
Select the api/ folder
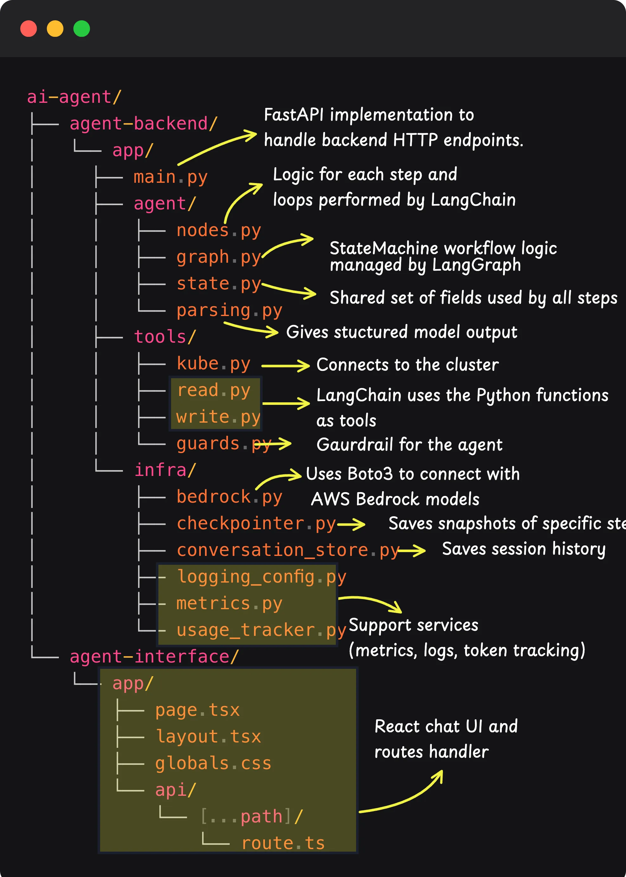[x=176, y=790]
